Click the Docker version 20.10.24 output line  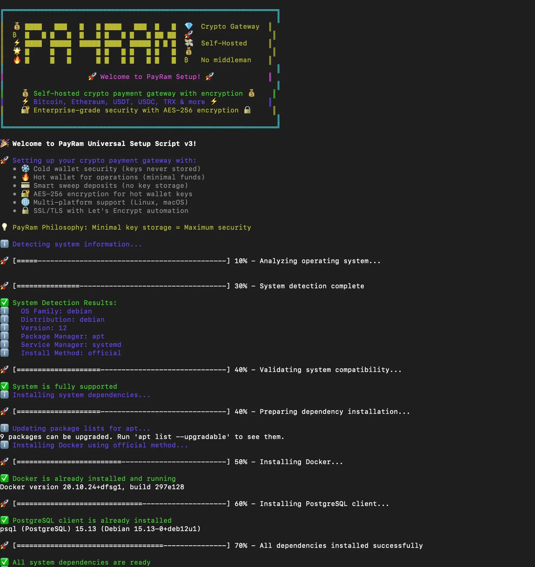[x=92, y=487]
